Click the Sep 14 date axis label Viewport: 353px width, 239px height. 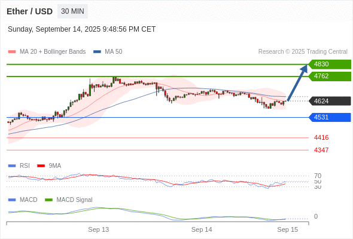[202, 229]
